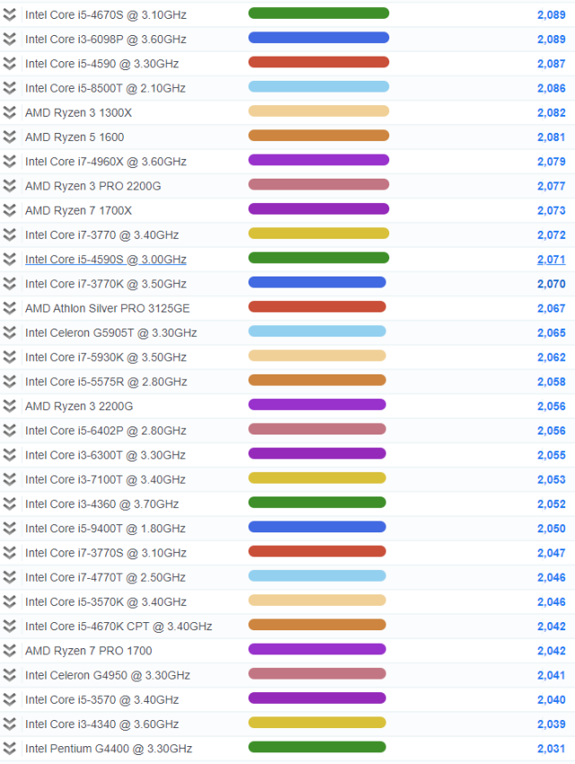This screenshot has height=764, width=575.
Task: Click the yellow bar for Core i7-3770 @ 3.40GHz
Action: pos(318,233)
